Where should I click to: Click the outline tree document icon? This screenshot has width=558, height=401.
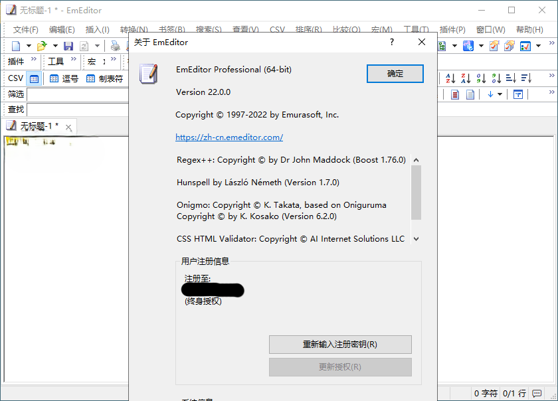(442, 46)
